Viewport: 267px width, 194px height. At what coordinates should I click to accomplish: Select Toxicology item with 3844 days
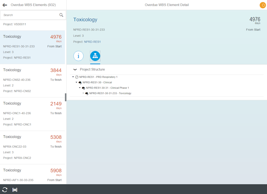coord(32,80)
